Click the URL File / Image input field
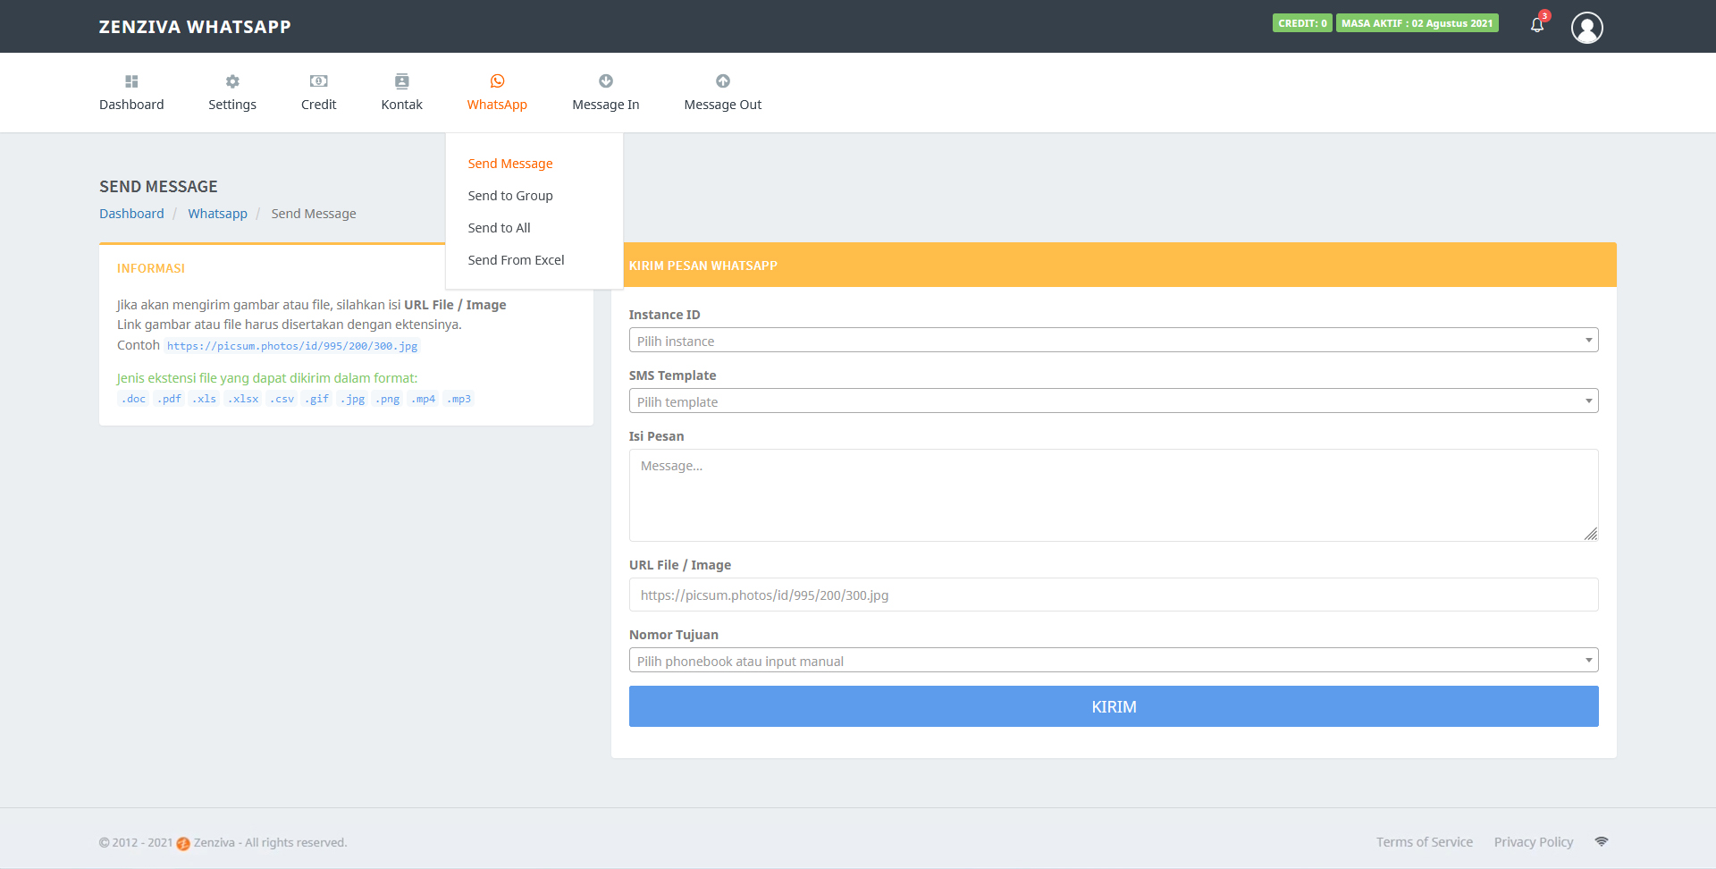Image resolution: width=1716 pixels, height=869 pixels. point(1114,595)
